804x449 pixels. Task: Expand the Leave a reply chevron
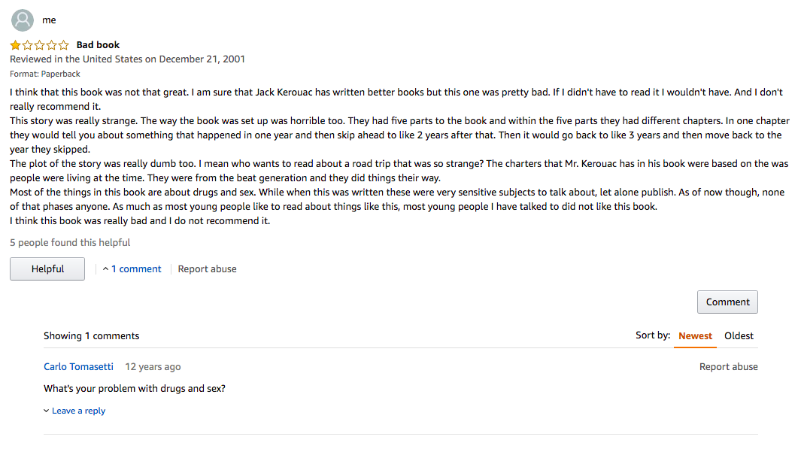tap(46, 411)
